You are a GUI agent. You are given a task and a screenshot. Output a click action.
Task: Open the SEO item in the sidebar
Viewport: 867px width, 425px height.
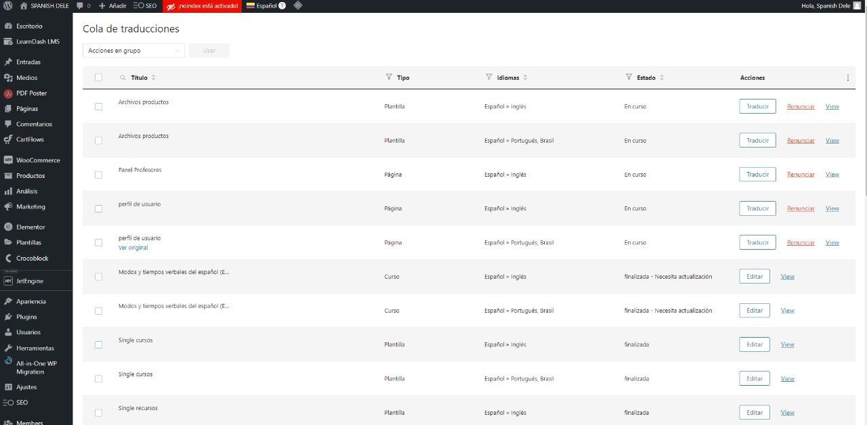(36, 403)
